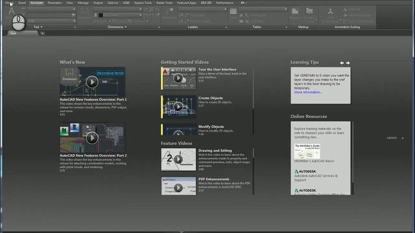The width and height of the screenshot is (415, 233).
Task: Open the Drawing and Editing video title
Action: (x=215, y=151)
